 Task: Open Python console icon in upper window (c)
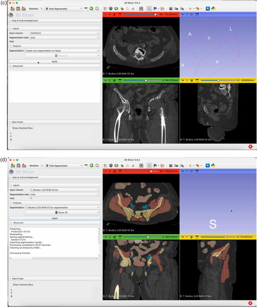click(x=213, y=9)
